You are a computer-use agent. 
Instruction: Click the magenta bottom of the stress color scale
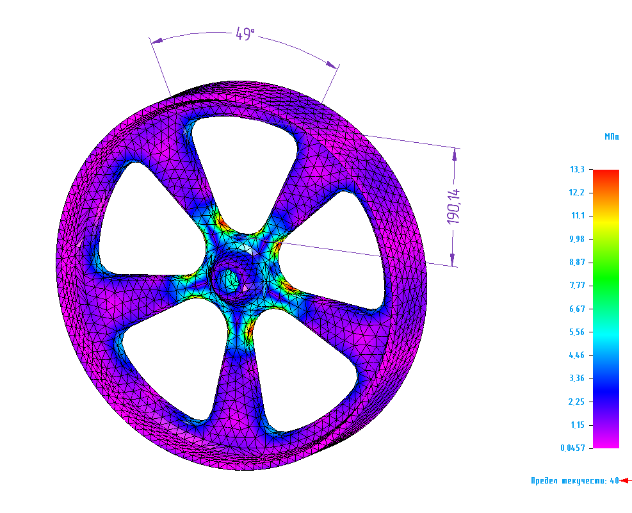pos(606,441)
